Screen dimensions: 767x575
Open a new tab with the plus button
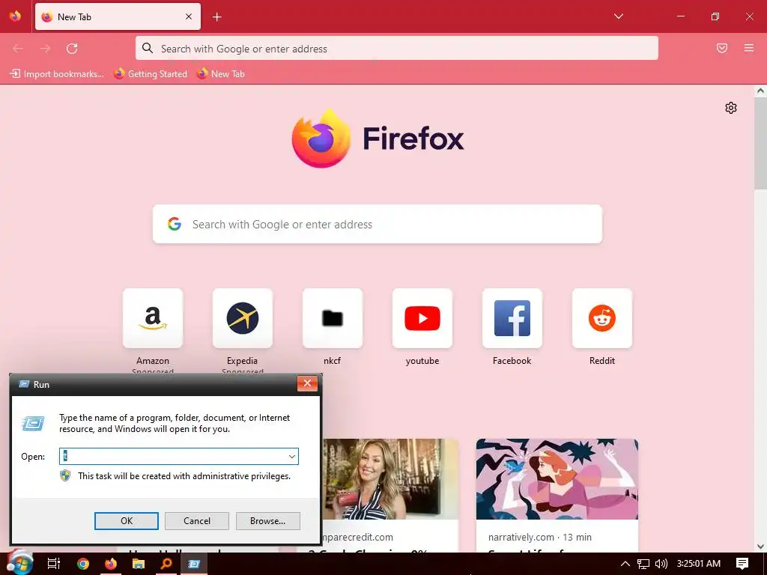click(x=216, y=17)
